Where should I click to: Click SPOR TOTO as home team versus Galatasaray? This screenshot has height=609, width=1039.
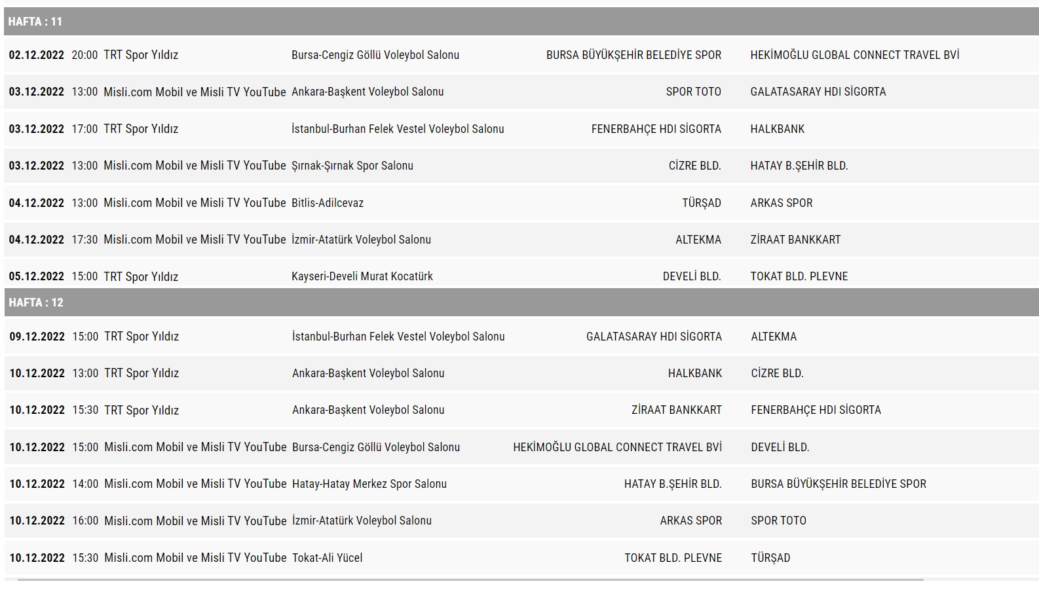pyautogui.click(x=693, y=92)
